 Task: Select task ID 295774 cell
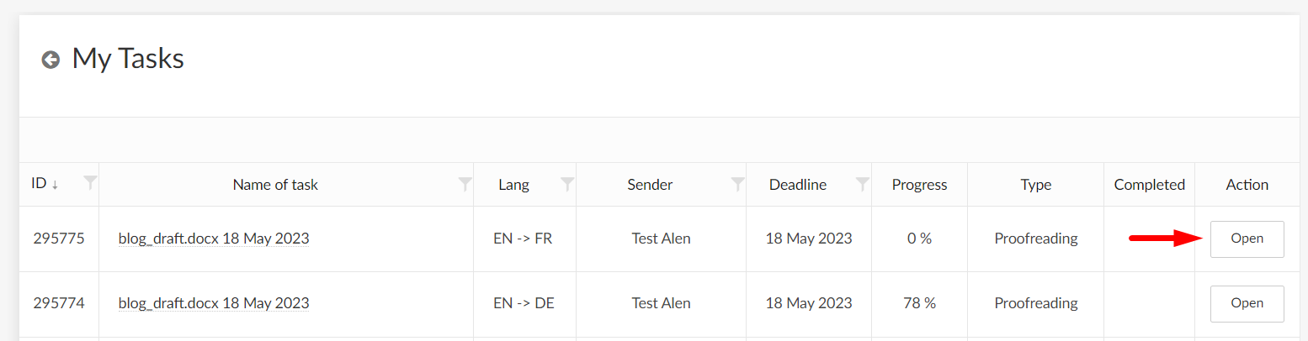(59, 303)
